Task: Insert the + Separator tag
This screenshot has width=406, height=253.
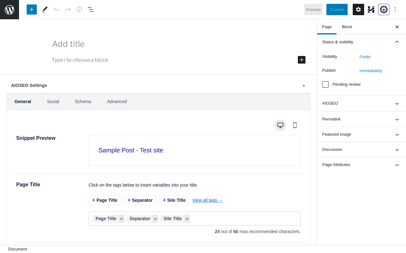Action: click(x=140, y=200)
